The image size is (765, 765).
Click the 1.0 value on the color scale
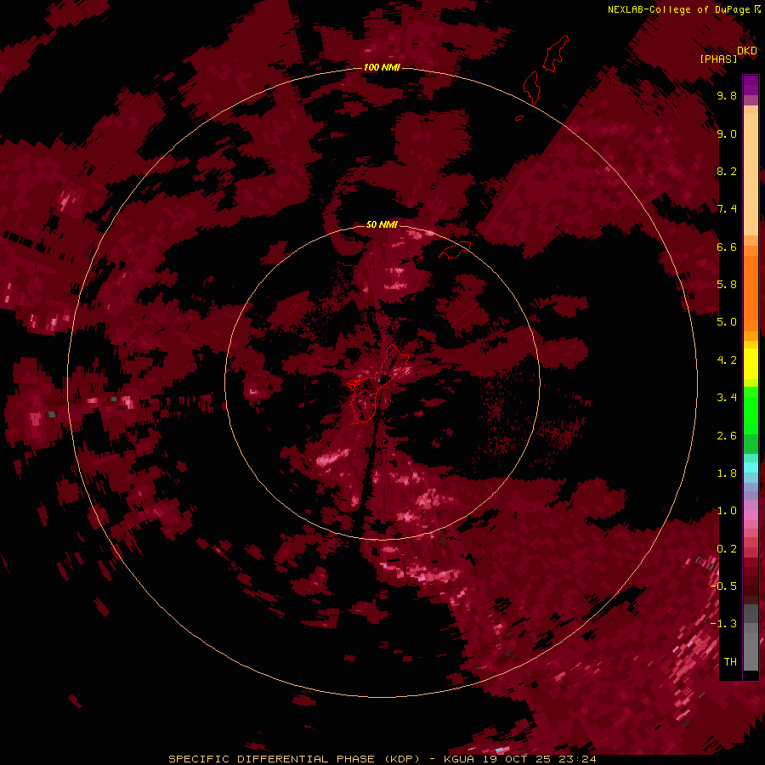(727, 511)
